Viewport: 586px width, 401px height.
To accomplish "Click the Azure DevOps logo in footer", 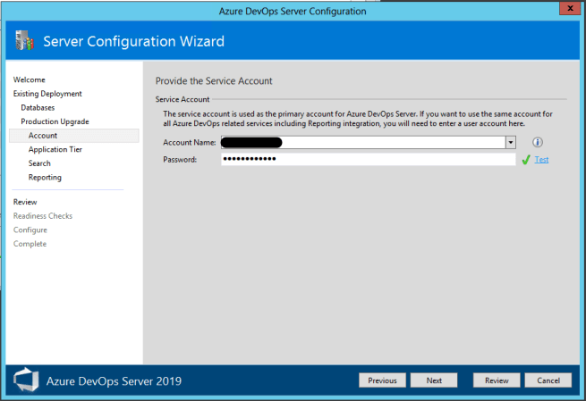I will click(26, 380).
